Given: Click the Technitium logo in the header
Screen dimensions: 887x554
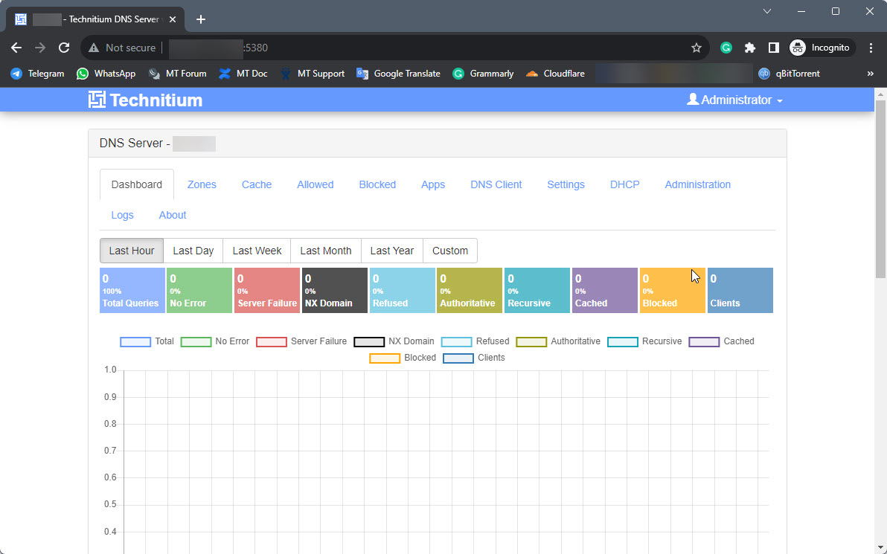Looking at the screenshot, I should point(145,100).
